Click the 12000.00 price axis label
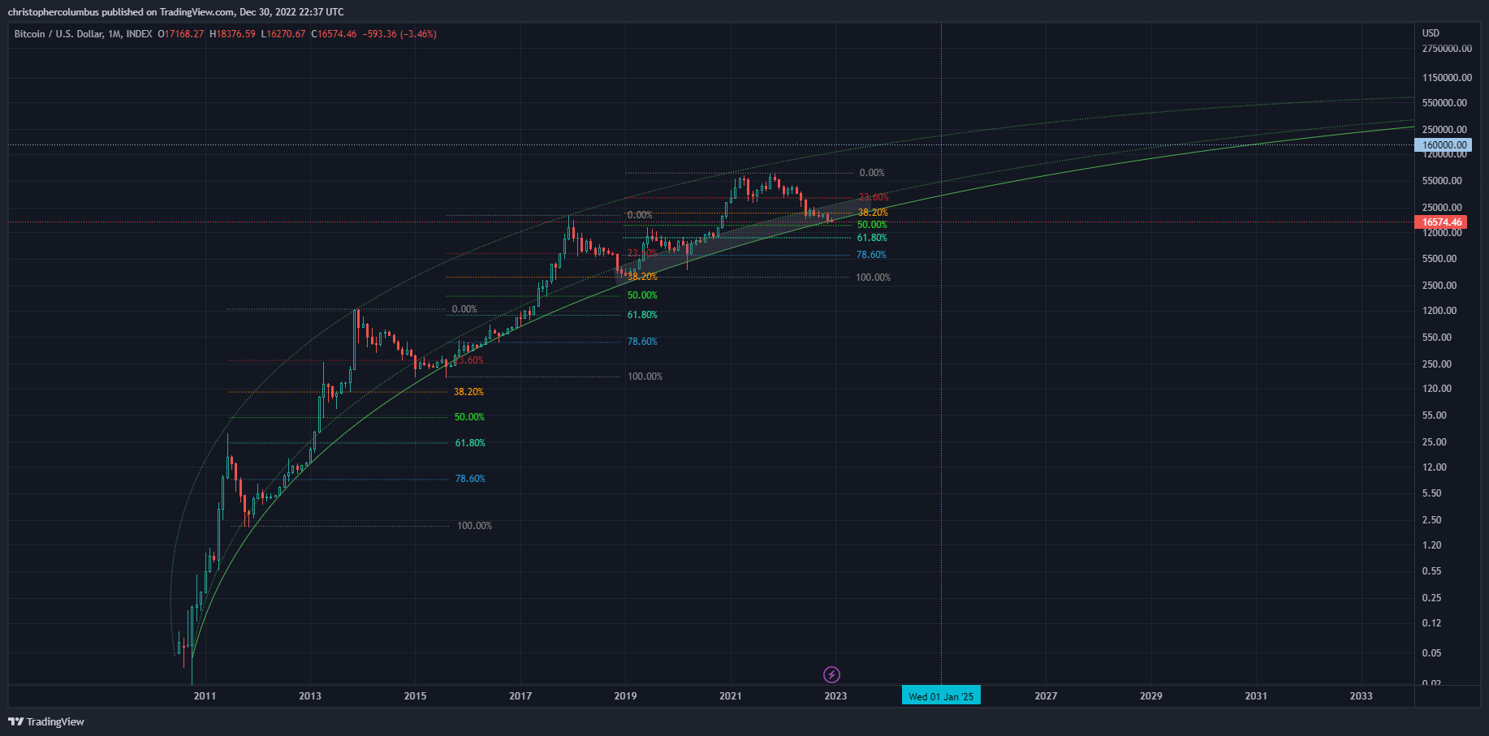The image size is (1489, 736). pyautogui.click(x=1442, y=233)
